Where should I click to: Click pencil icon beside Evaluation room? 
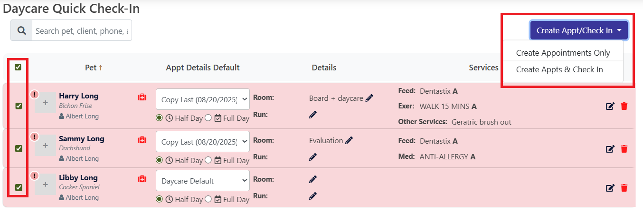point(349,140)
